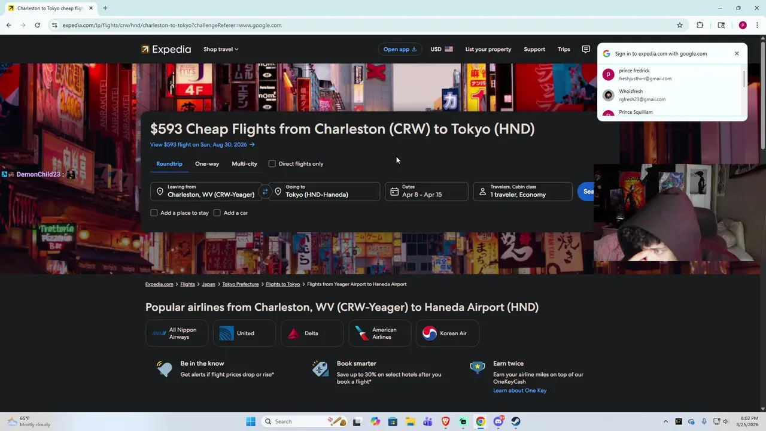Open Steam from the taskbar
The height and width of the screenshot is (431, 766).
pos(516,421)
